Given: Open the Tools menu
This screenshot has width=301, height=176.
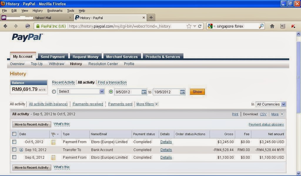Looking at the screenshot, I should coord(71,11).
